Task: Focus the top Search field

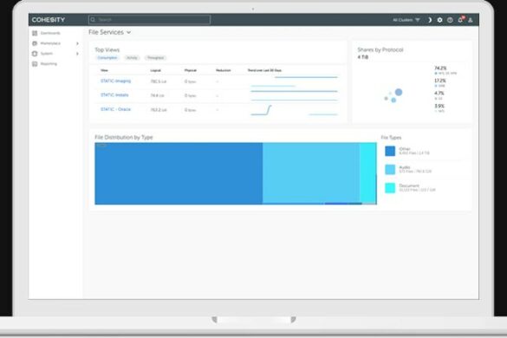Action: pos(149,20)
